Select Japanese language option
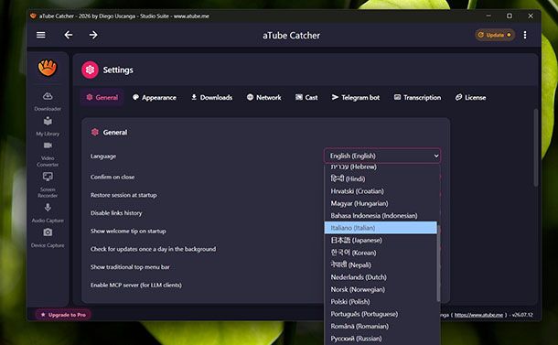The height and width of the screenshot is (345, 558). point(381,240)
